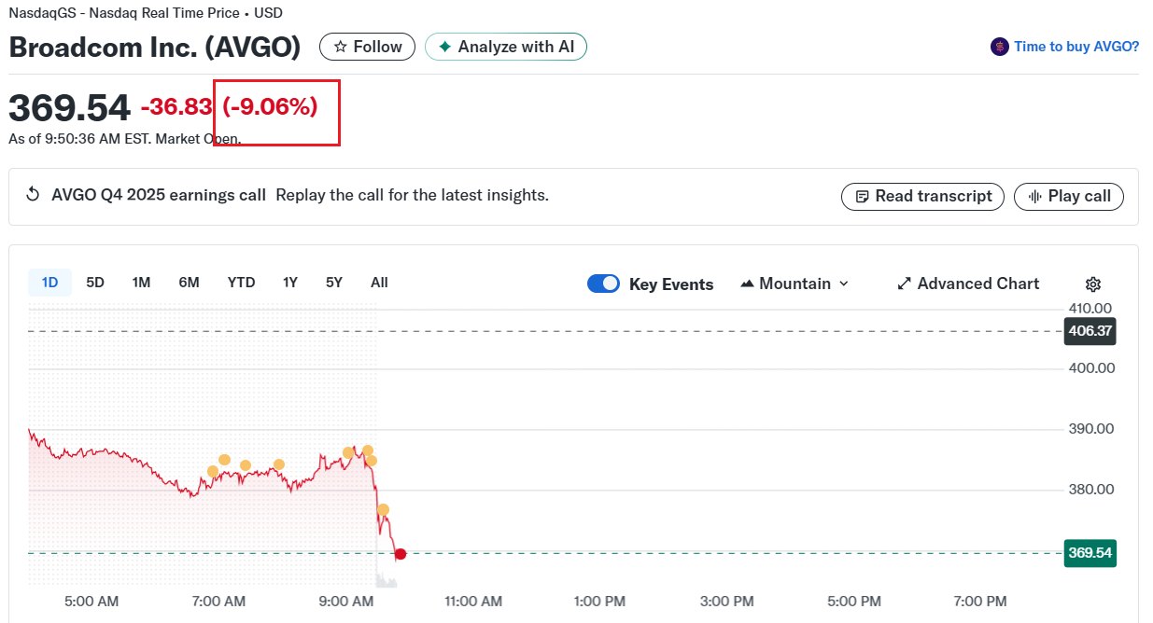This screenshot has height=623, width=1153.
Task: Select the 1M time range tab
Action: pyautogui.click(x=141, y=283)
